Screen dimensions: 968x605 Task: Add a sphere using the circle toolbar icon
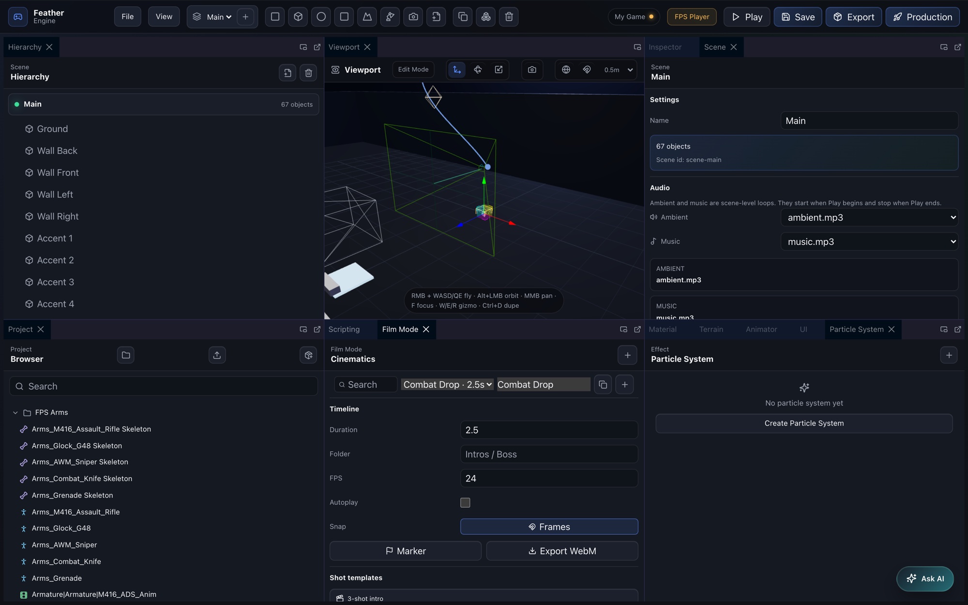pos(321,17)
